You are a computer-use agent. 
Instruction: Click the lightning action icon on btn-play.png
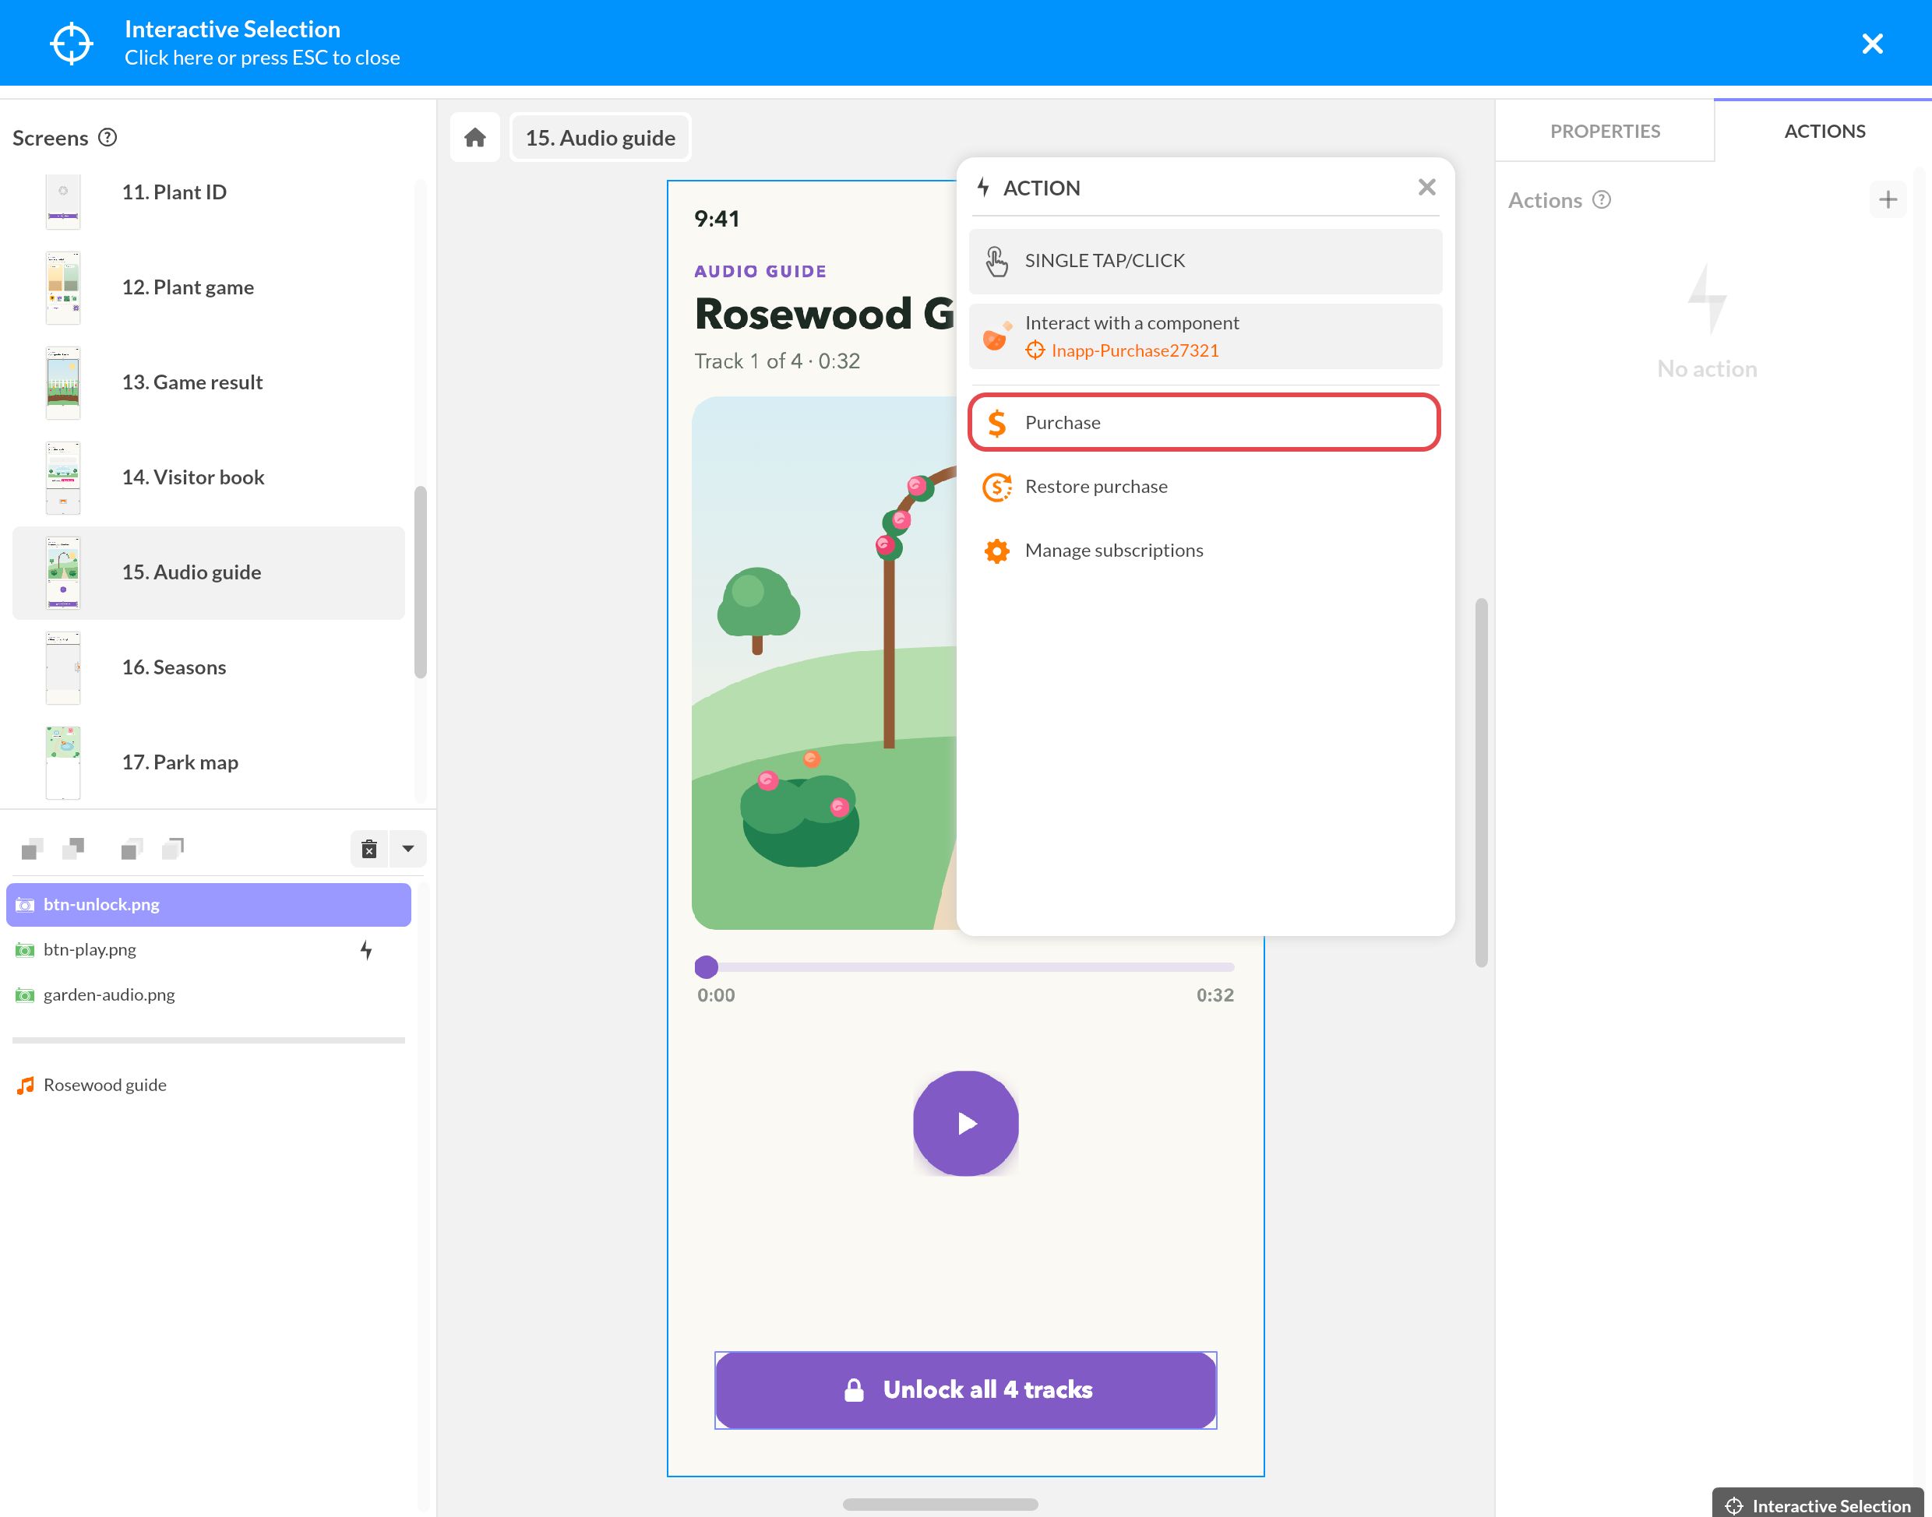click(x=366, y=950)
